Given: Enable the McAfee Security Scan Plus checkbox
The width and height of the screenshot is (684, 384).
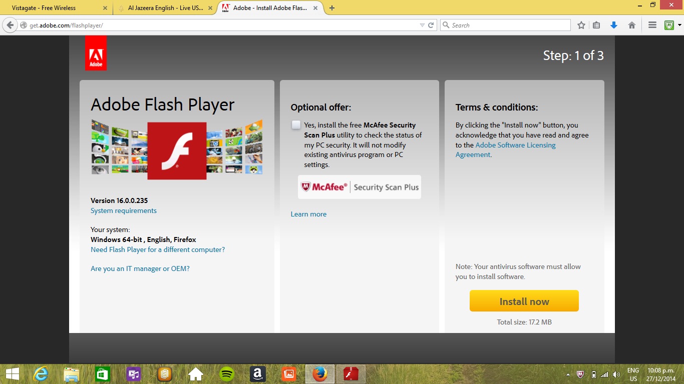Looking at the screenshot, I should coord(296,125).
